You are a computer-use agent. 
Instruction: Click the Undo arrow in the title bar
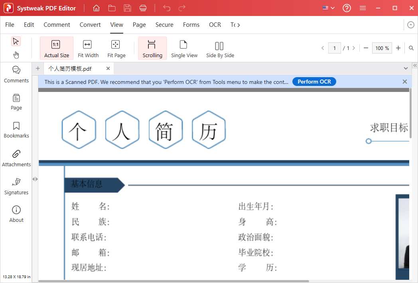(166, 8)
